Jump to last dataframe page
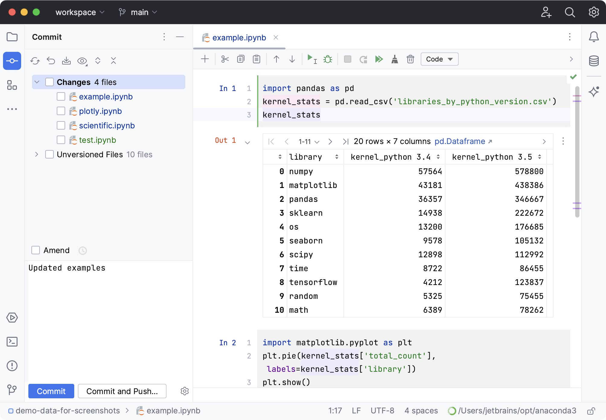Image resolution: width=606 pixels, height=420 pixels. 346,142
